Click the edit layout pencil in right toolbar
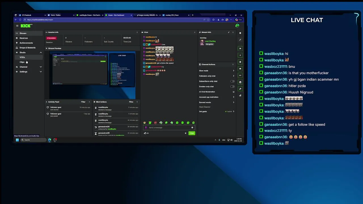 pos(240,40)
